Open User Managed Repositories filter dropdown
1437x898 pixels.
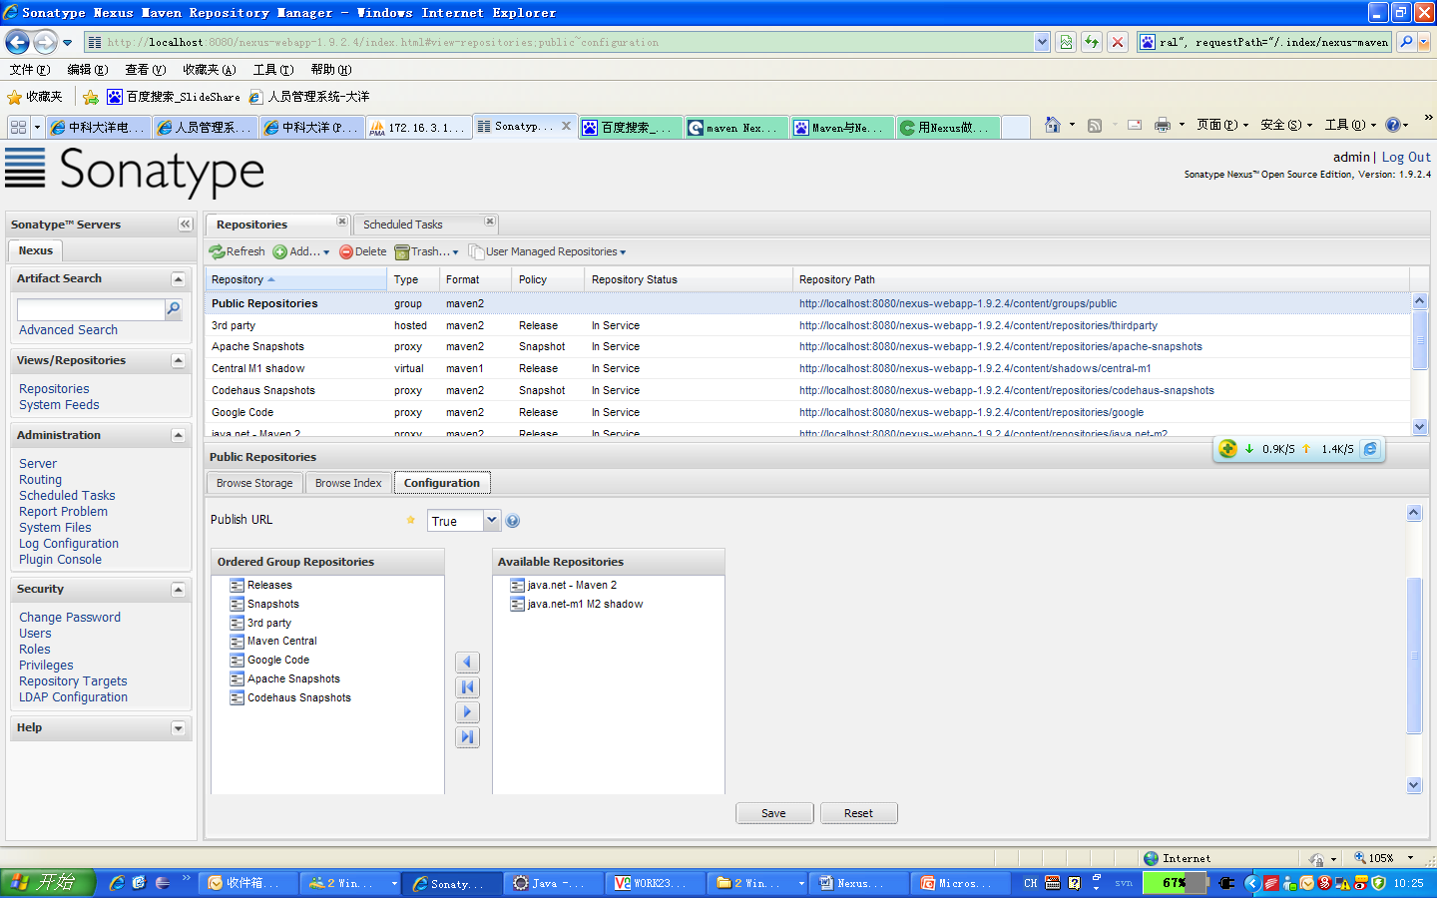pyautogui.click(x=548, y=251)
